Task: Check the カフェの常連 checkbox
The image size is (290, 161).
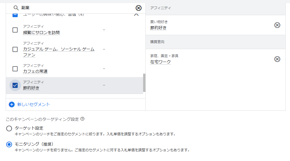Action: [15, 69]
